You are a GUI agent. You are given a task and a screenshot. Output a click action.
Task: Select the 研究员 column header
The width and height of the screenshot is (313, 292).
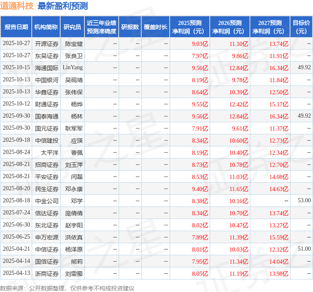pos(72,27)
